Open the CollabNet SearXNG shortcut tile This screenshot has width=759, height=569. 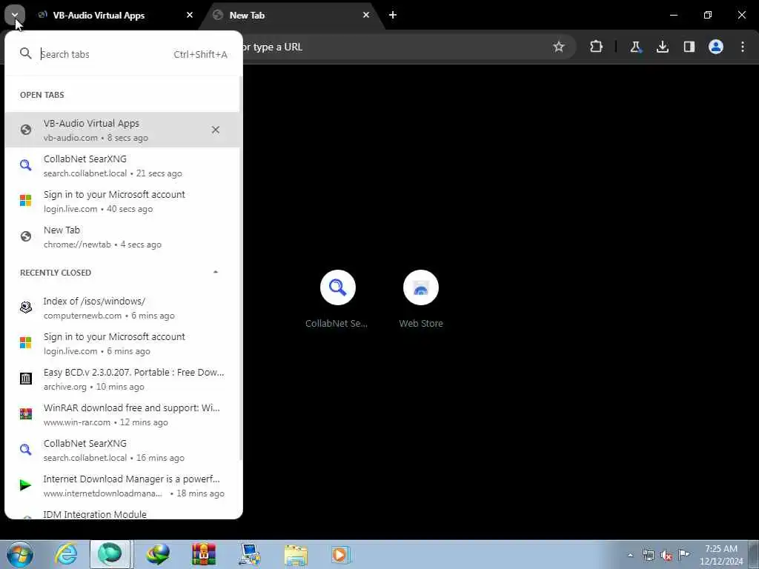click(x=337, y=299)
